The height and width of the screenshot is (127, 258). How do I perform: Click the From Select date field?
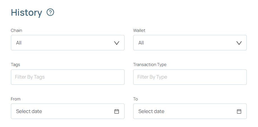62,111
